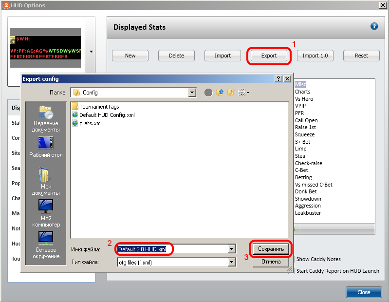Select the Betting stat category
The image size is (389, 302).
(303, 177)
